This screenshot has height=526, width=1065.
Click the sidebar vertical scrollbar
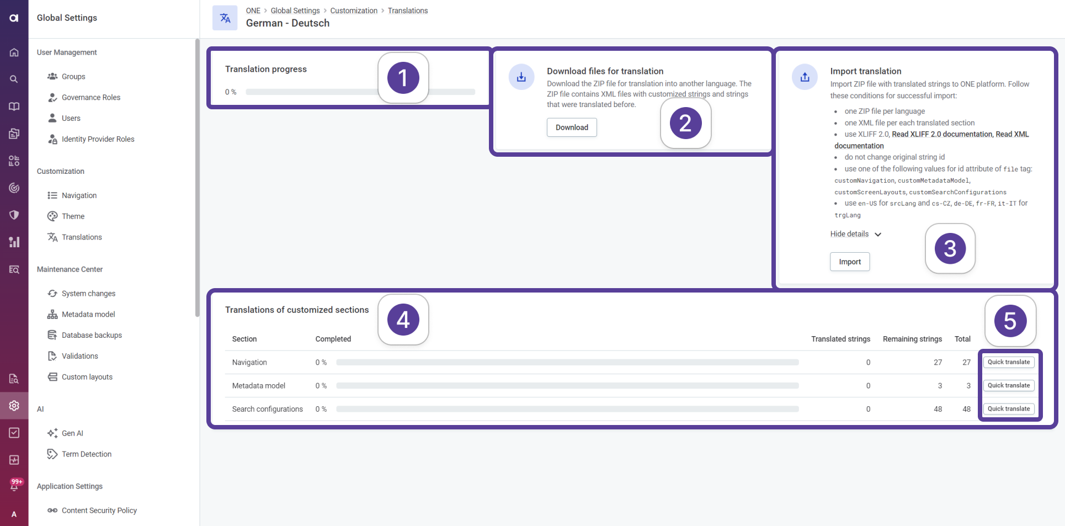pos(197,177)
